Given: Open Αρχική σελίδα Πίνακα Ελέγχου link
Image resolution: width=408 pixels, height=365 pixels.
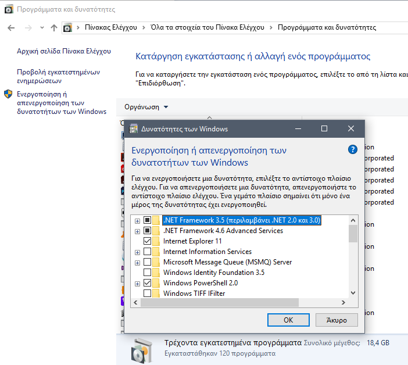Looking at the screenshot, I should pos(64,51).
